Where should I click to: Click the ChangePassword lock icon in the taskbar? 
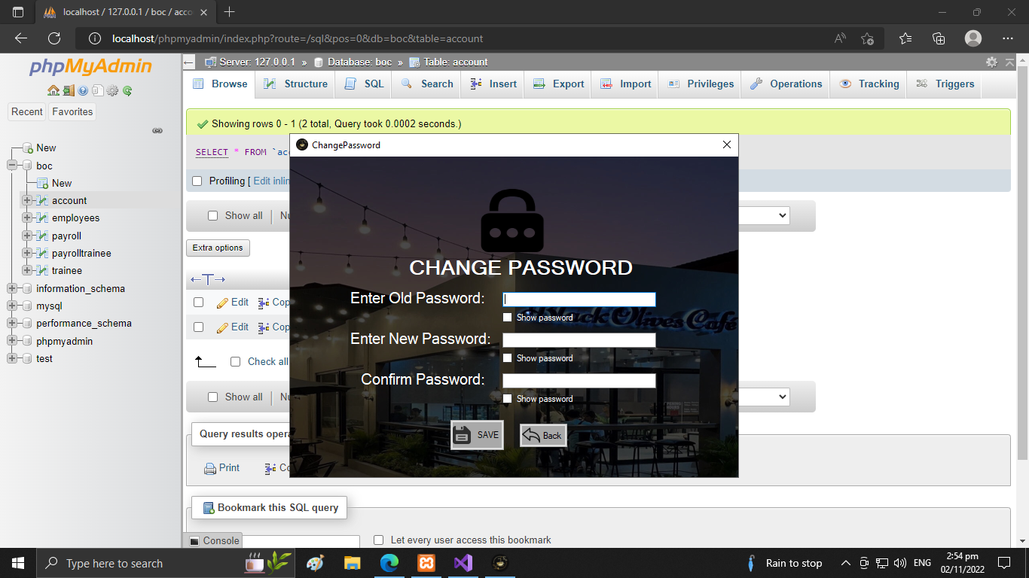(499, 562)
